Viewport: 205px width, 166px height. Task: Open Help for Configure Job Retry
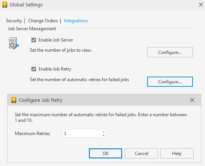click(177, 153)
